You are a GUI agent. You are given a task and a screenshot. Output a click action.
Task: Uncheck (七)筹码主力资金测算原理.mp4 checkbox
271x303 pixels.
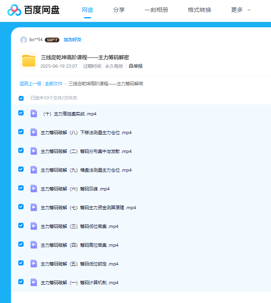click(21, 207)
